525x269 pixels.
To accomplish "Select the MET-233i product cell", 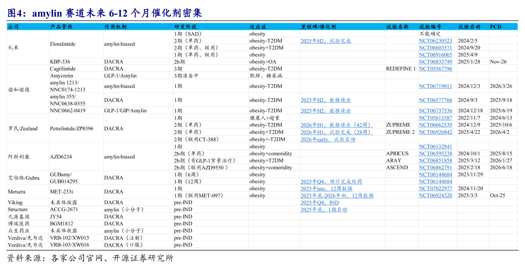I will pos(61,192).
